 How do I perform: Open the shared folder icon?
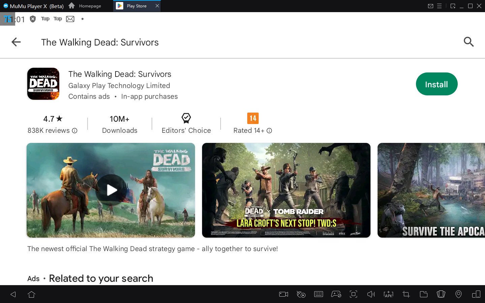[424, 294]
